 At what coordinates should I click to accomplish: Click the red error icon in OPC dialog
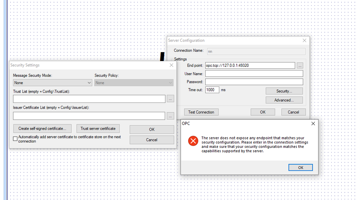tap(193, 141)
